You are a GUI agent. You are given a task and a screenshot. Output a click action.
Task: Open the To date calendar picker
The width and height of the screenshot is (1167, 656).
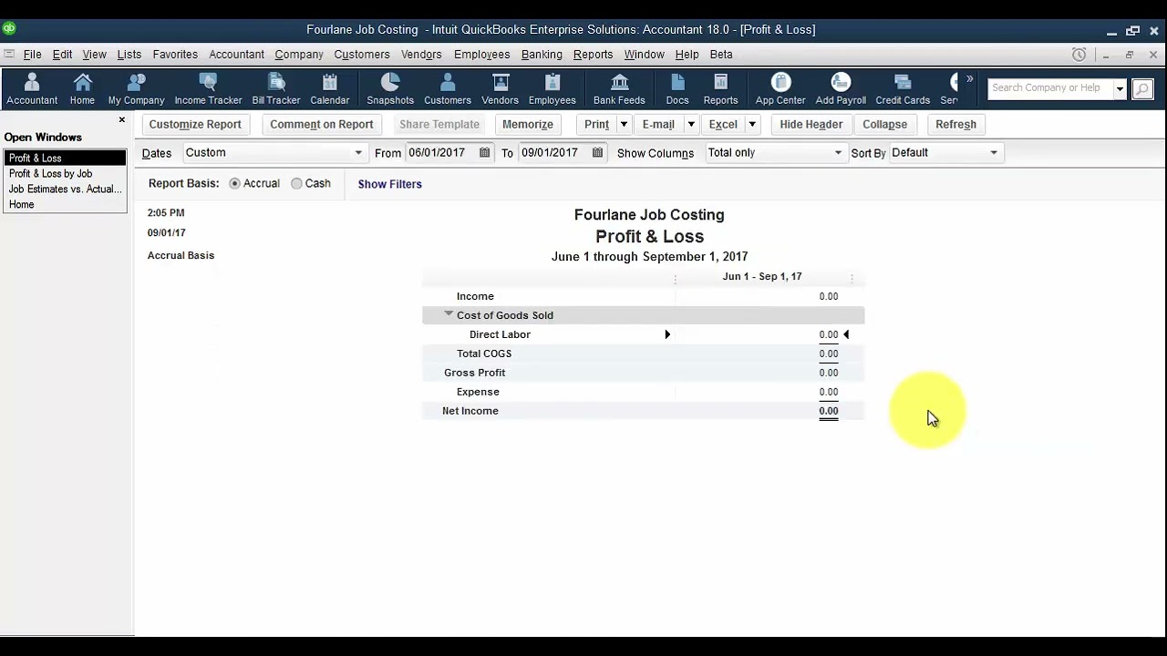coord(598,153)
